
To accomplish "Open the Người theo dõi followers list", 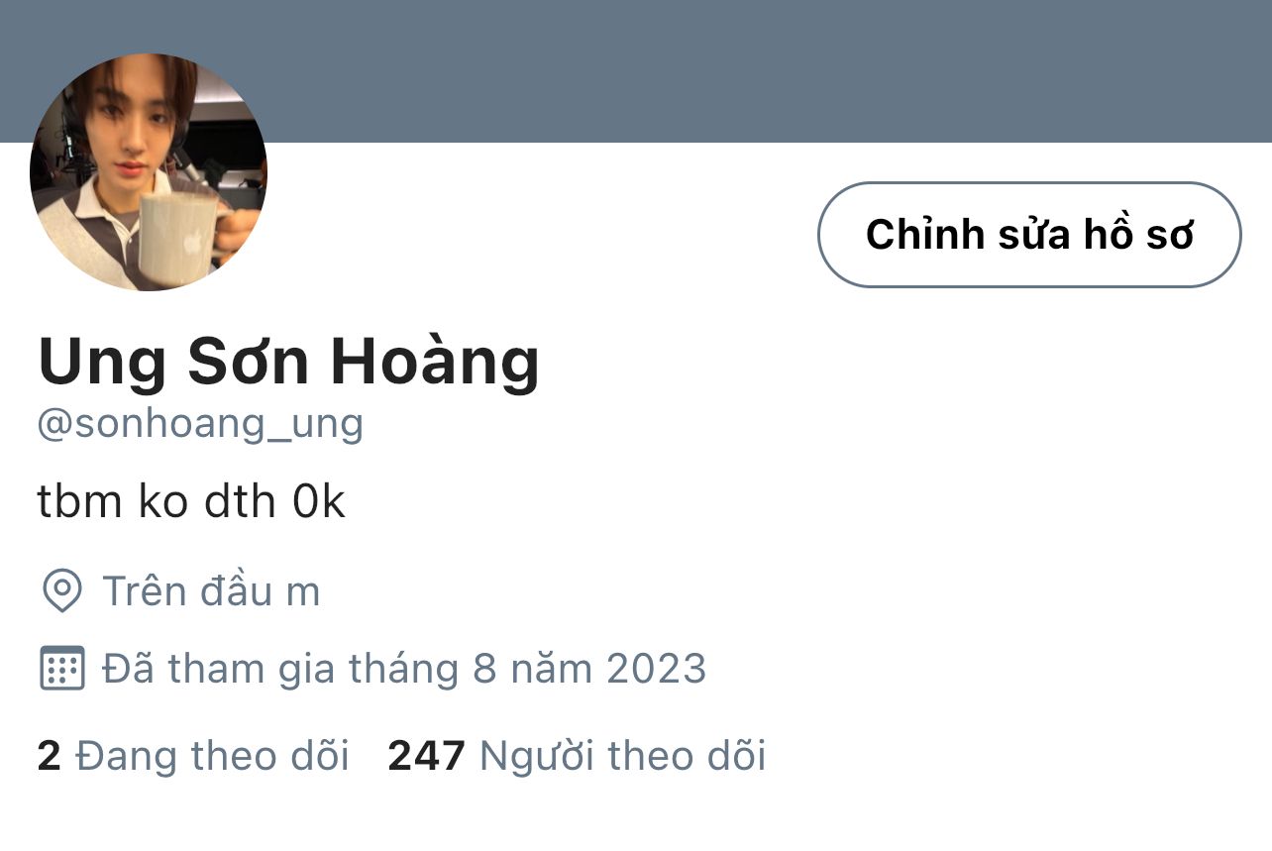I will (x=623, y=757).
